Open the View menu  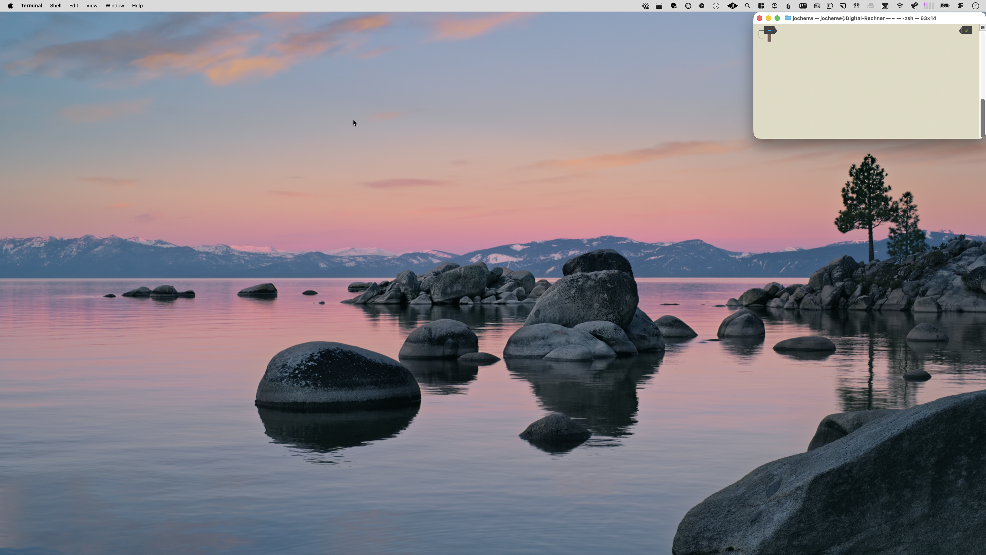pos(91,6)
